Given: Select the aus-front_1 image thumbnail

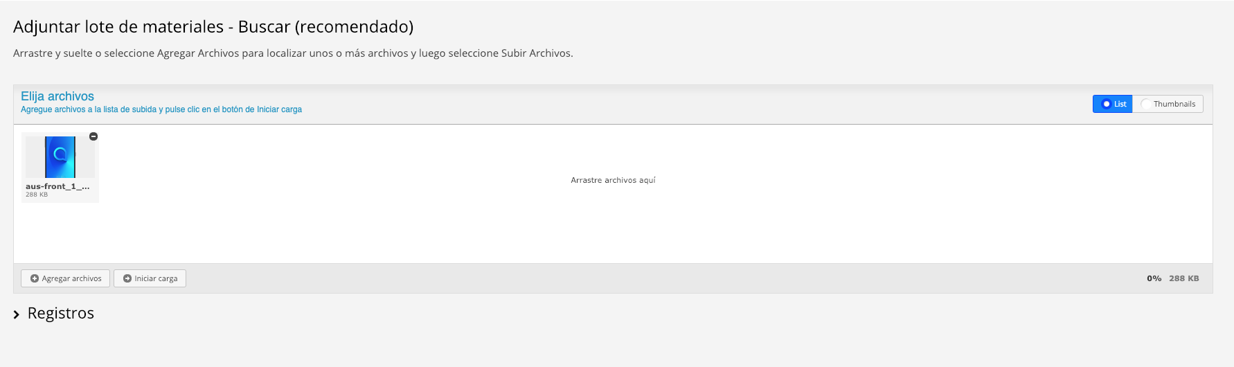Looking at the screenshot, I should (x=60, y=157).
